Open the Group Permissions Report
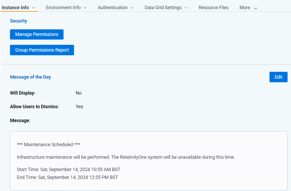291x191 pixels. click(42, 50)
